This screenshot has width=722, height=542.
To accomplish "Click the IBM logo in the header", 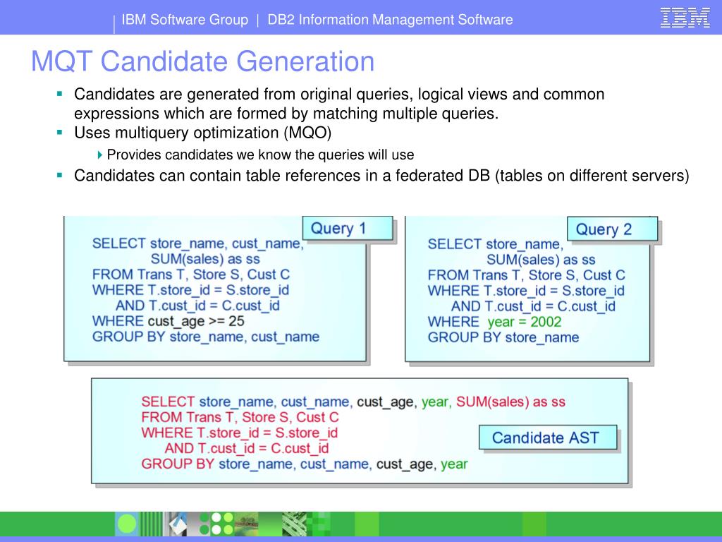I will click(685, 18).
